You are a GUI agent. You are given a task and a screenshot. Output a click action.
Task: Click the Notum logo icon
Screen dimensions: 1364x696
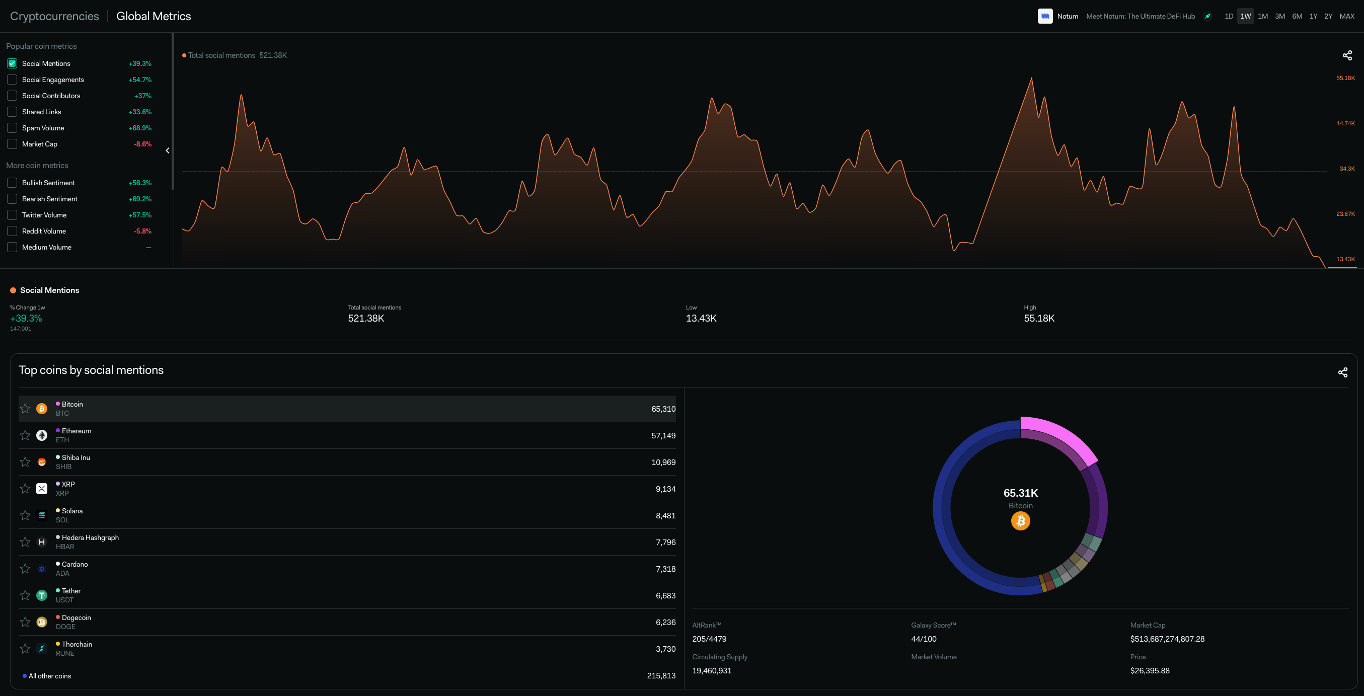pos(1045,16)
